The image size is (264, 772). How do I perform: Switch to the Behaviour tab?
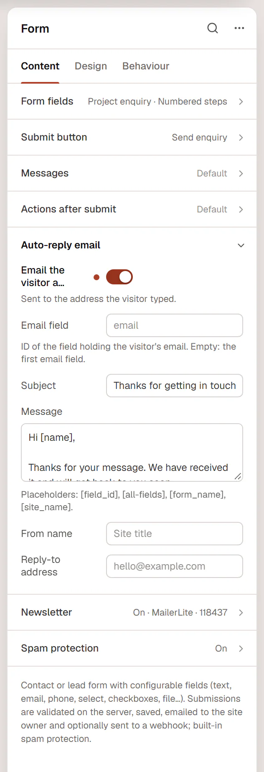[x=146, y=66]
